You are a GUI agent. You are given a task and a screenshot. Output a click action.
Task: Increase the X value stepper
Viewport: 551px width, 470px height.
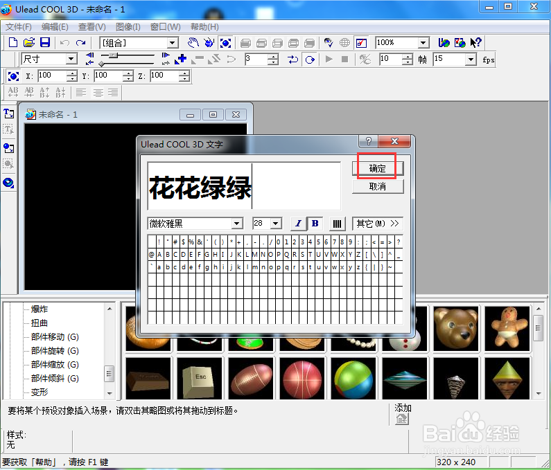click(71, 73)
